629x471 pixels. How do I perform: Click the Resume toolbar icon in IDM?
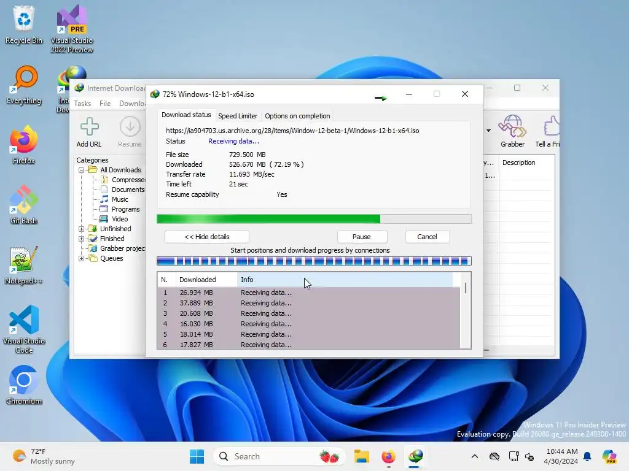[x=130, y=132]
